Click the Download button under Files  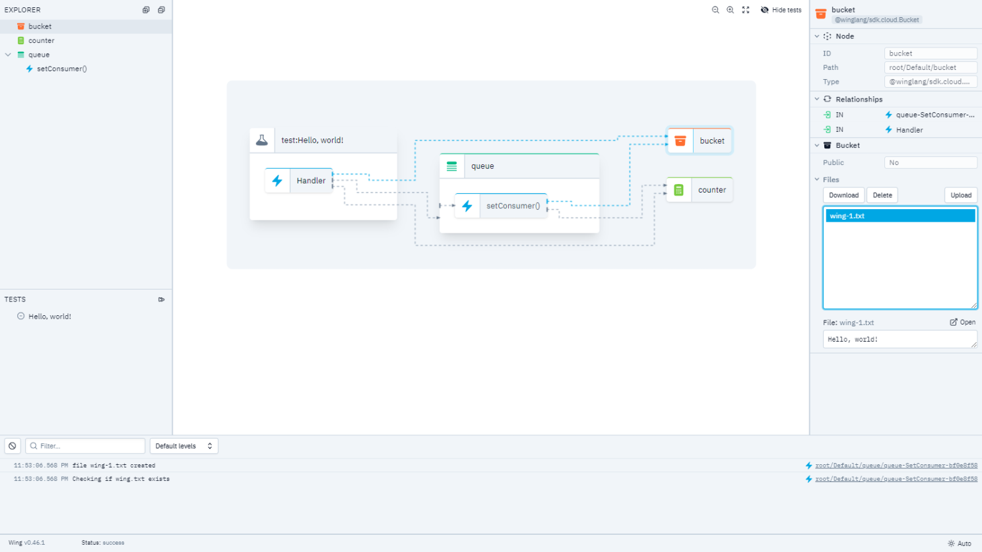pyautogui.click(x=843, y=195)
